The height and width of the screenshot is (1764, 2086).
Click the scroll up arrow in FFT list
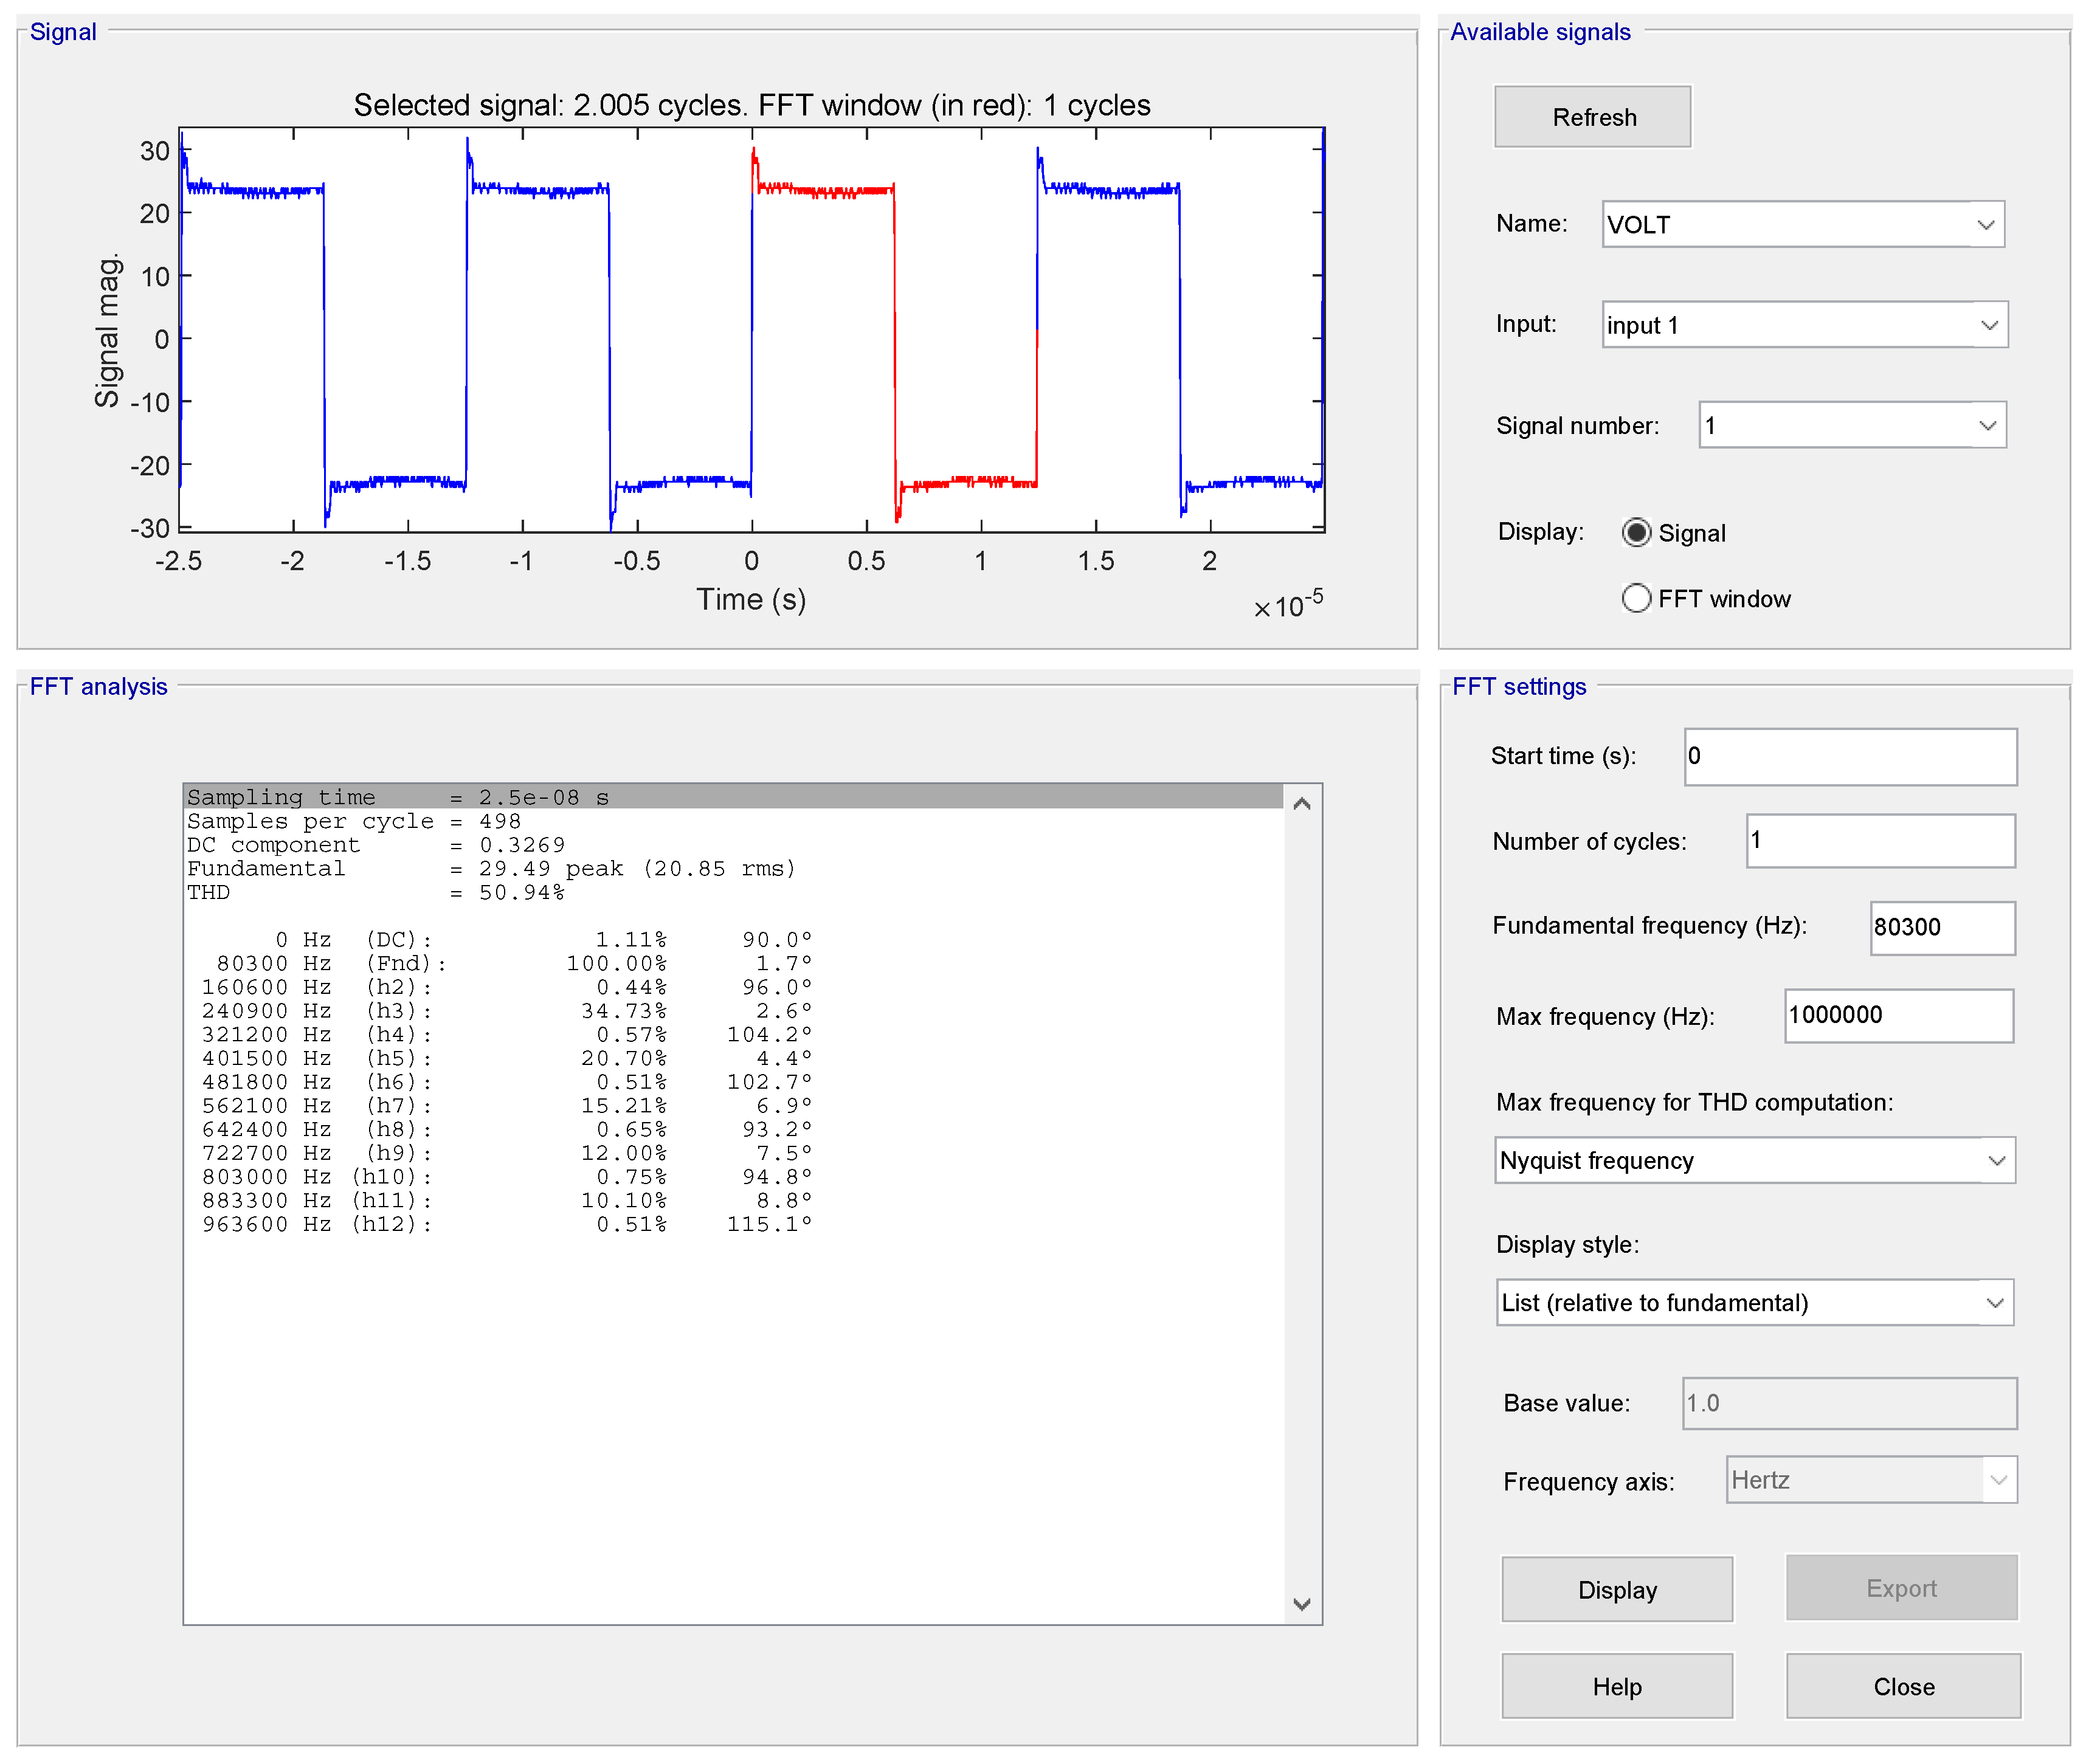point(1301,803)
